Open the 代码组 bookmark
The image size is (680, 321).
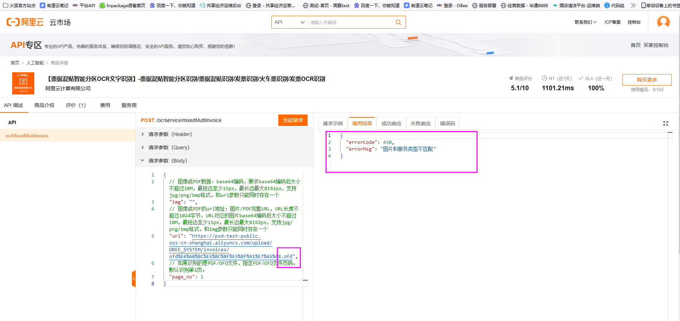[614, 5]
